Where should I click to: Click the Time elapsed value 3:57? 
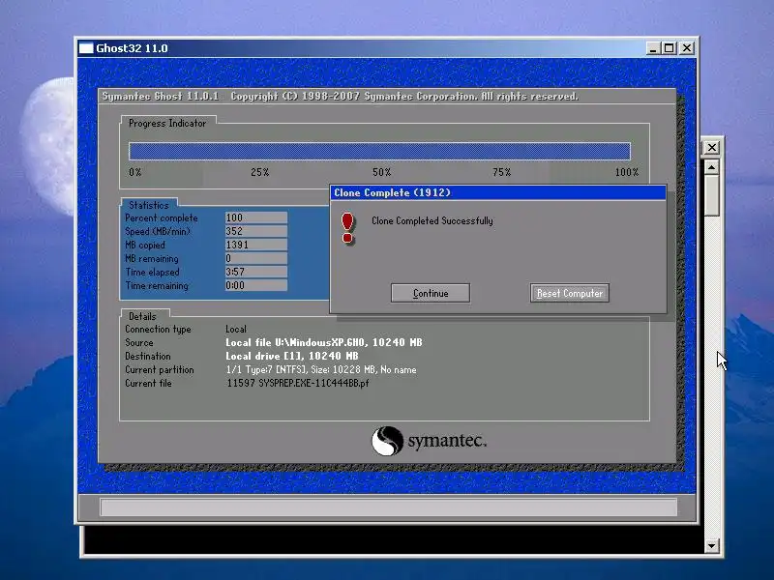[x=255, y=272]
